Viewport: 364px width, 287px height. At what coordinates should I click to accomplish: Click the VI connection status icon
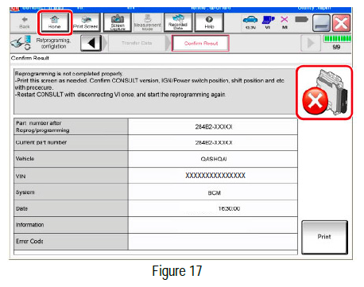268,22
